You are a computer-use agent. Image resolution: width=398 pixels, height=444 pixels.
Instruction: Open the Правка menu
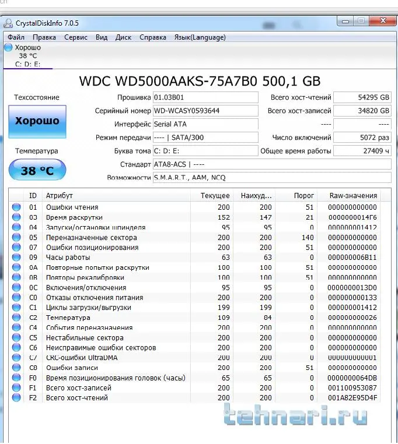[44, 37]
